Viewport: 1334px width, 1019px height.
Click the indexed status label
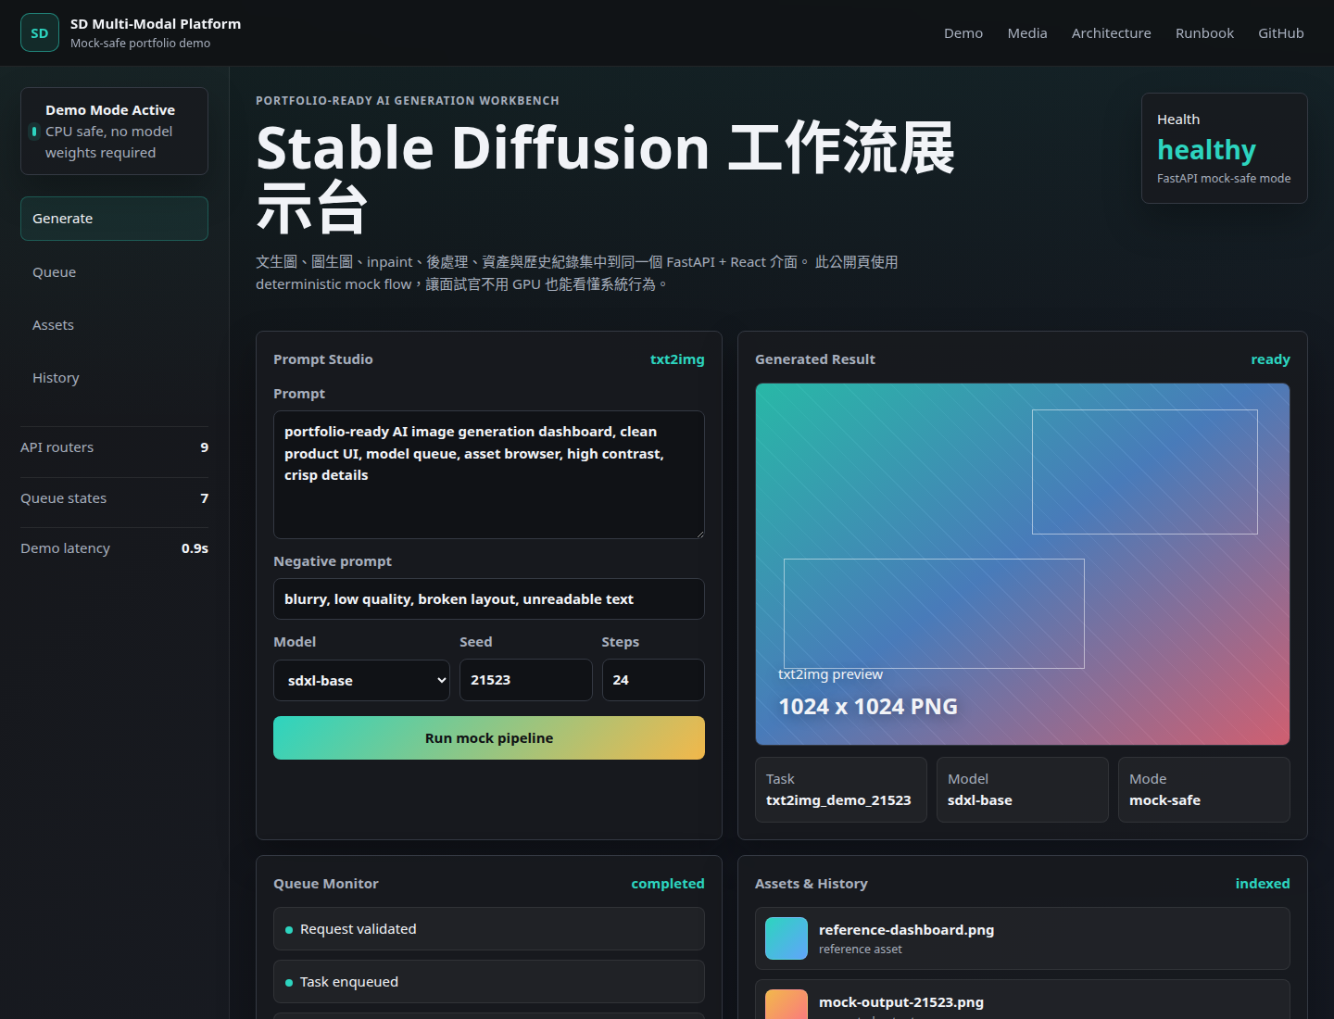pyautogui.click(x=1263, y=884)
